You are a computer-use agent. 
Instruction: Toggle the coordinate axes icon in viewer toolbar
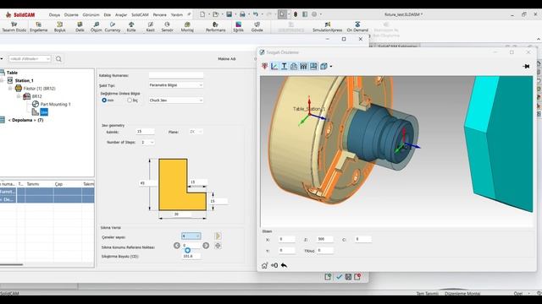point(274,66)
